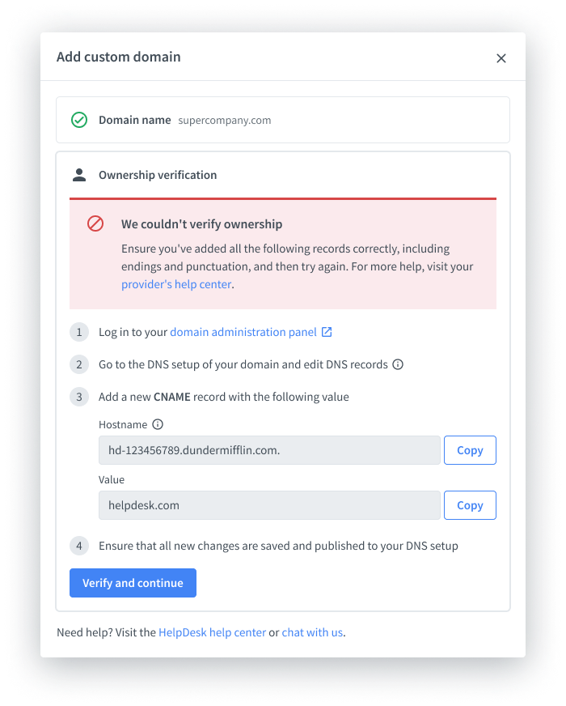Image resolution: width=566 pixels, height=706 pixels.
Task: Click the chat with us link
Action: (x=312, y=632)
